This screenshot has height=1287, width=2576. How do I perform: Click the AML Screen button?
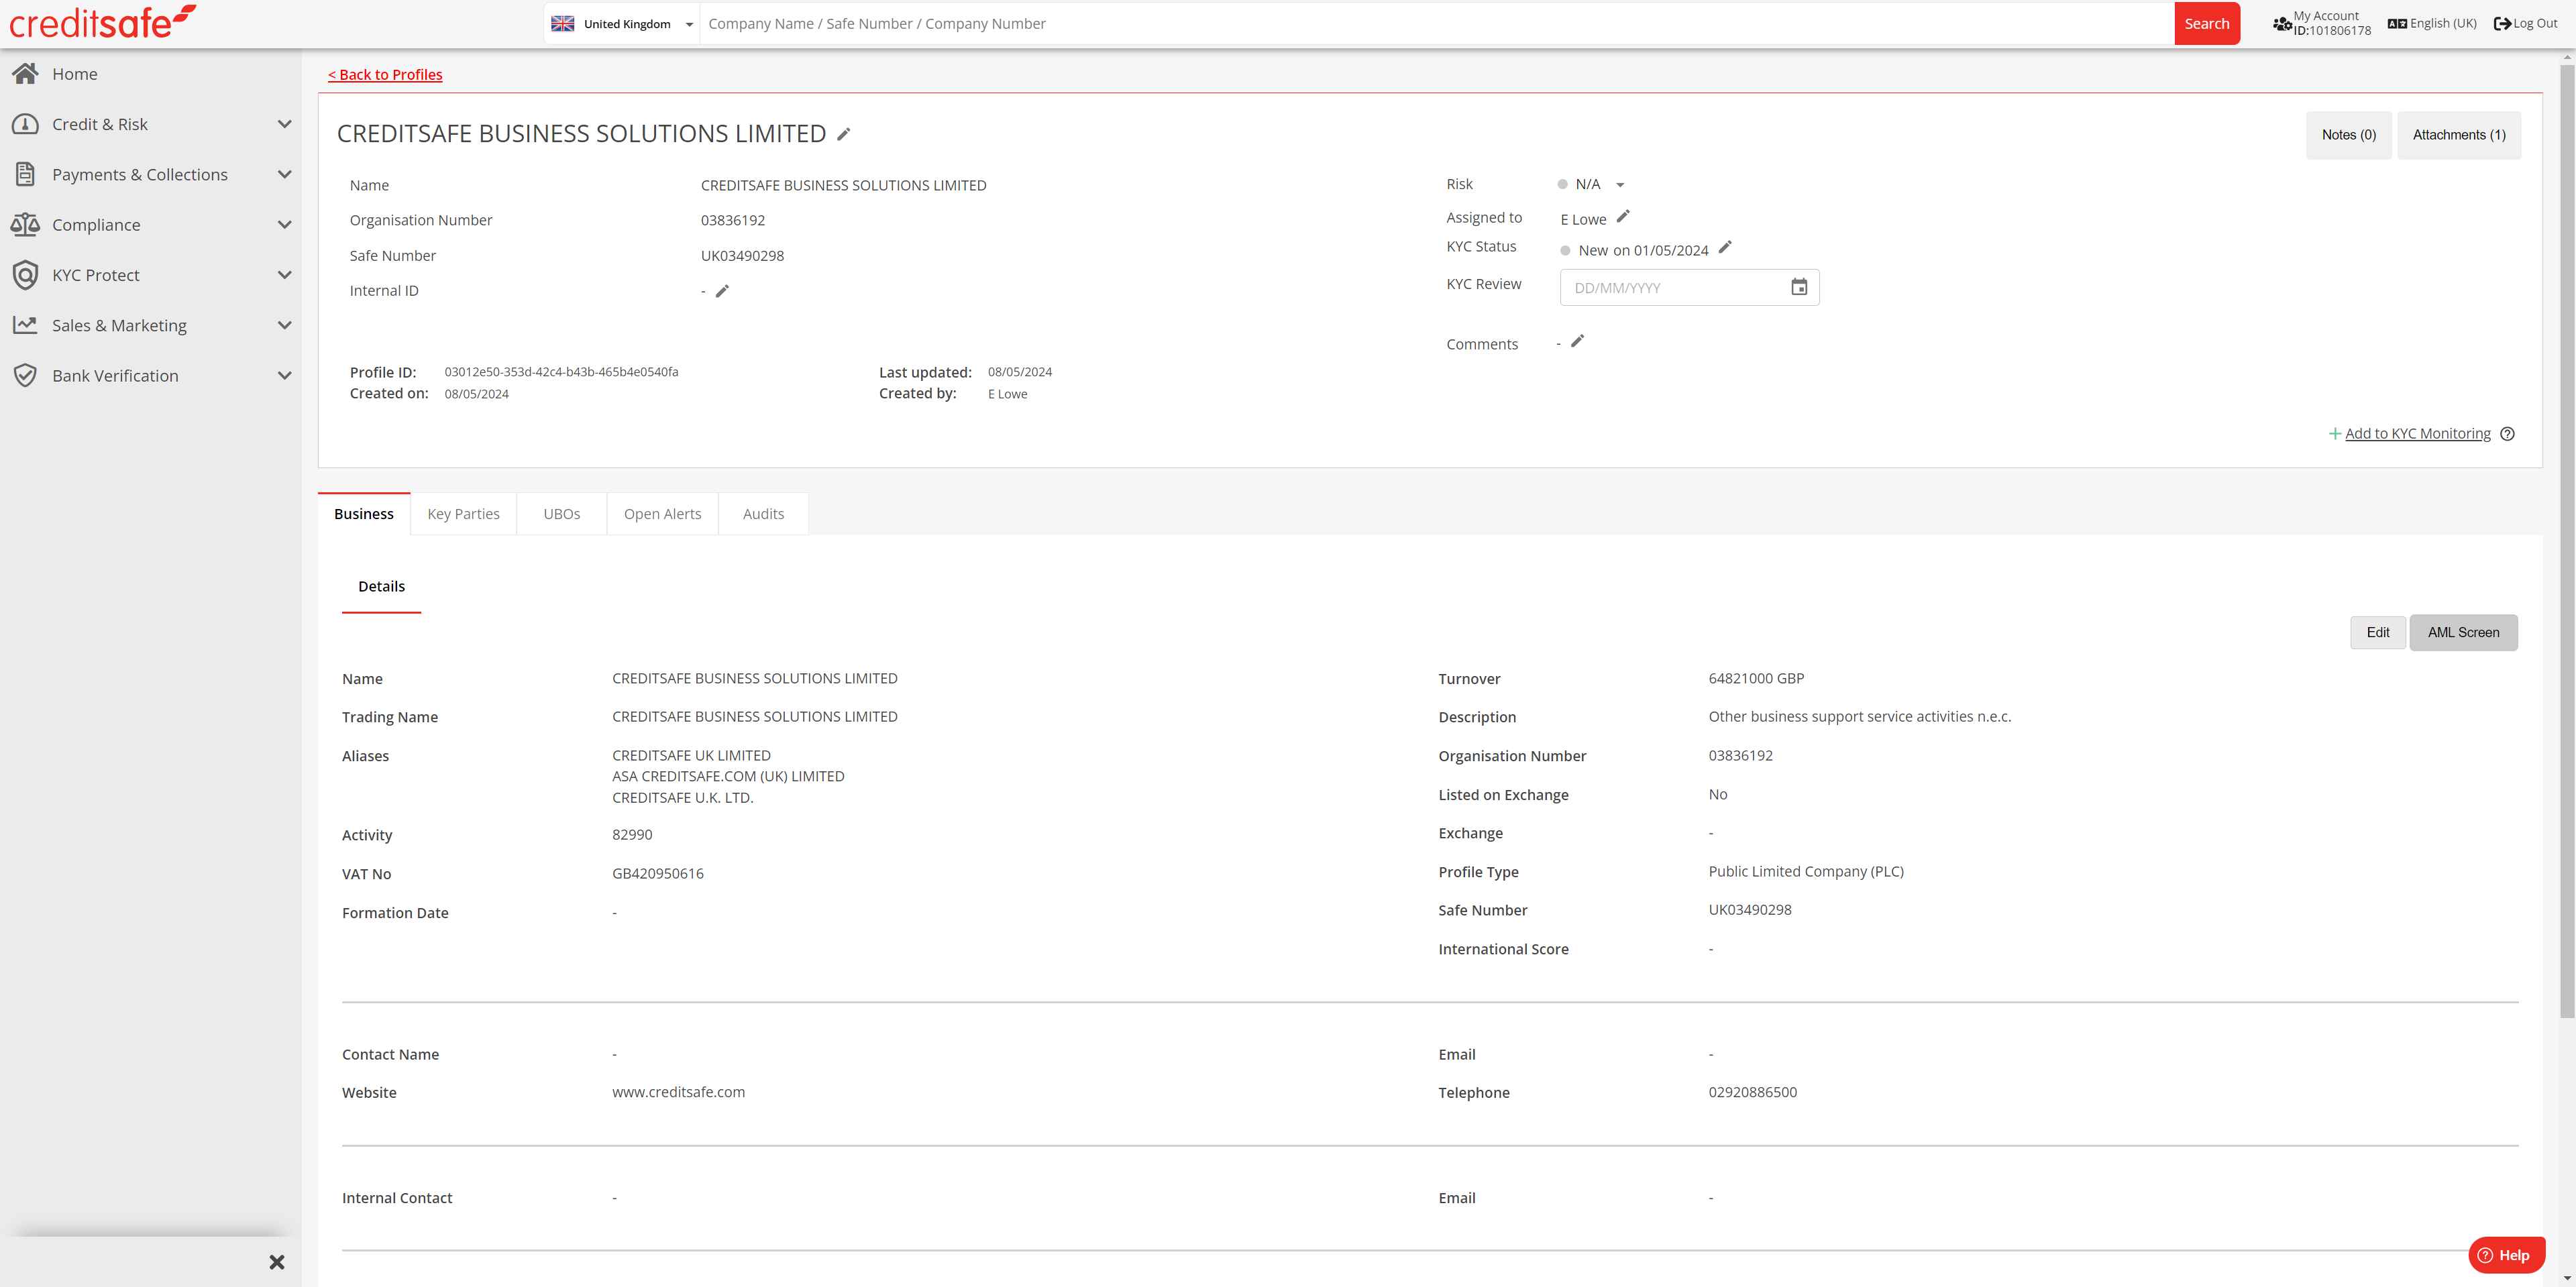click(x=2463, y=632)
